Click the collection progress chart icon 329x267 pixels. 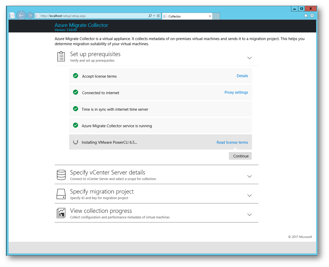coord(61,213)
